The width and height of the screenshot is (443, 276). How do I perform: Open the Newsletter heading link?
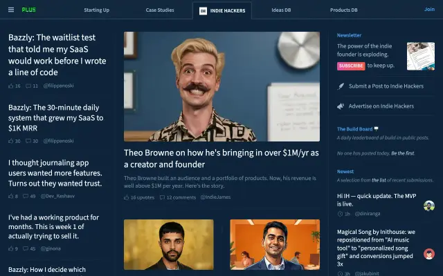349,35
